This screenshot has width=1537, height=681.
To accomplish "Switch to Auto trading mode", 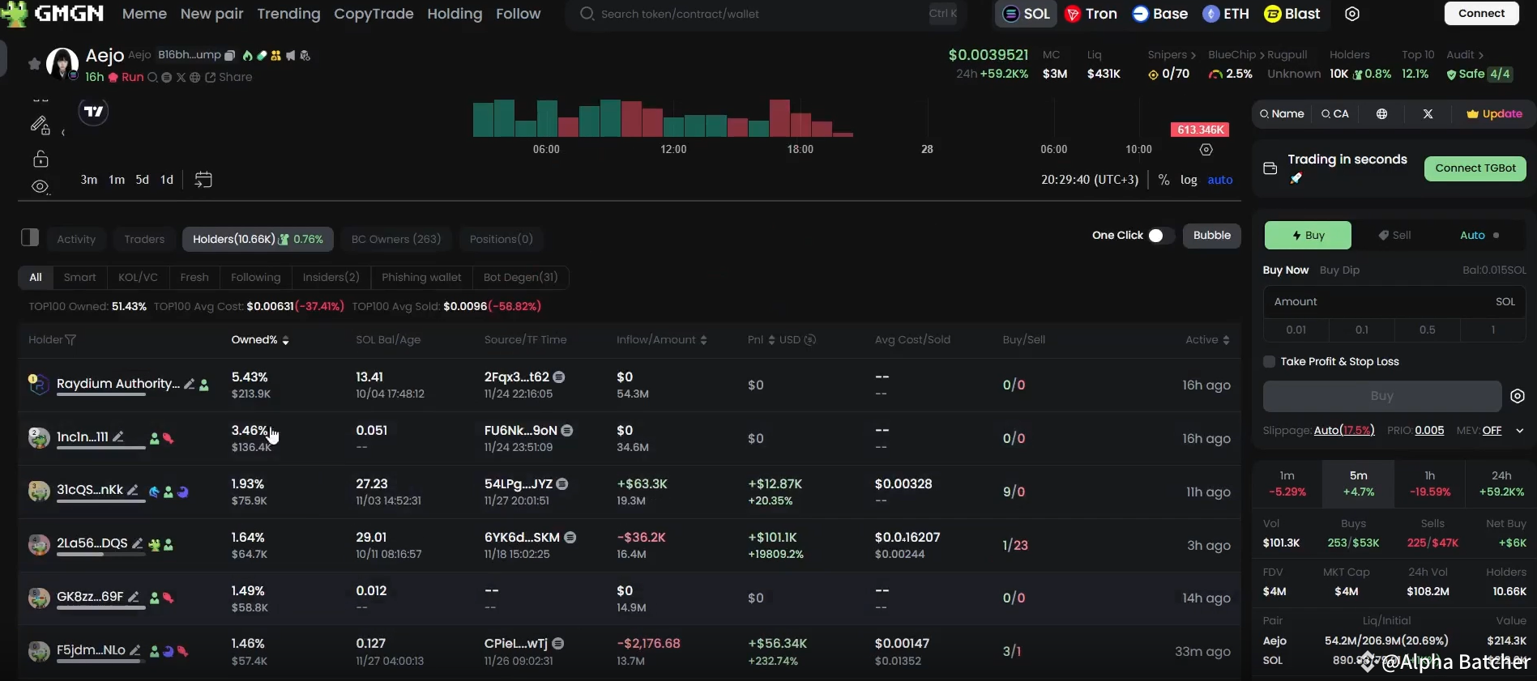I will (1472, 236).
